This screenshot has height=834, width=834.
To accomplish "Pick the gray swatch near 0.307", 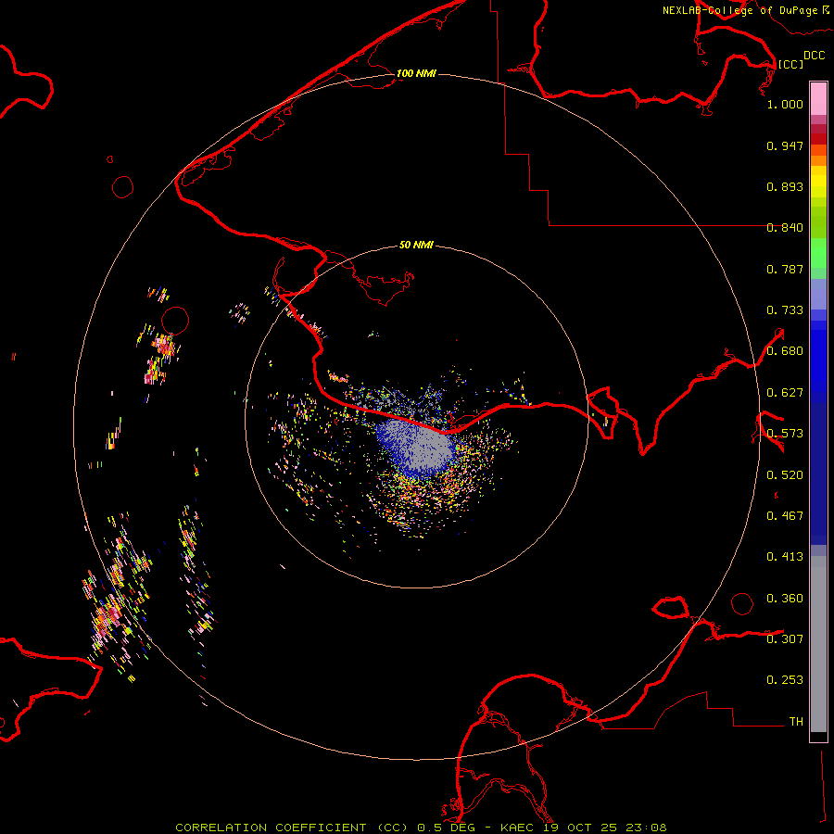I will click(x=818, y=639).
